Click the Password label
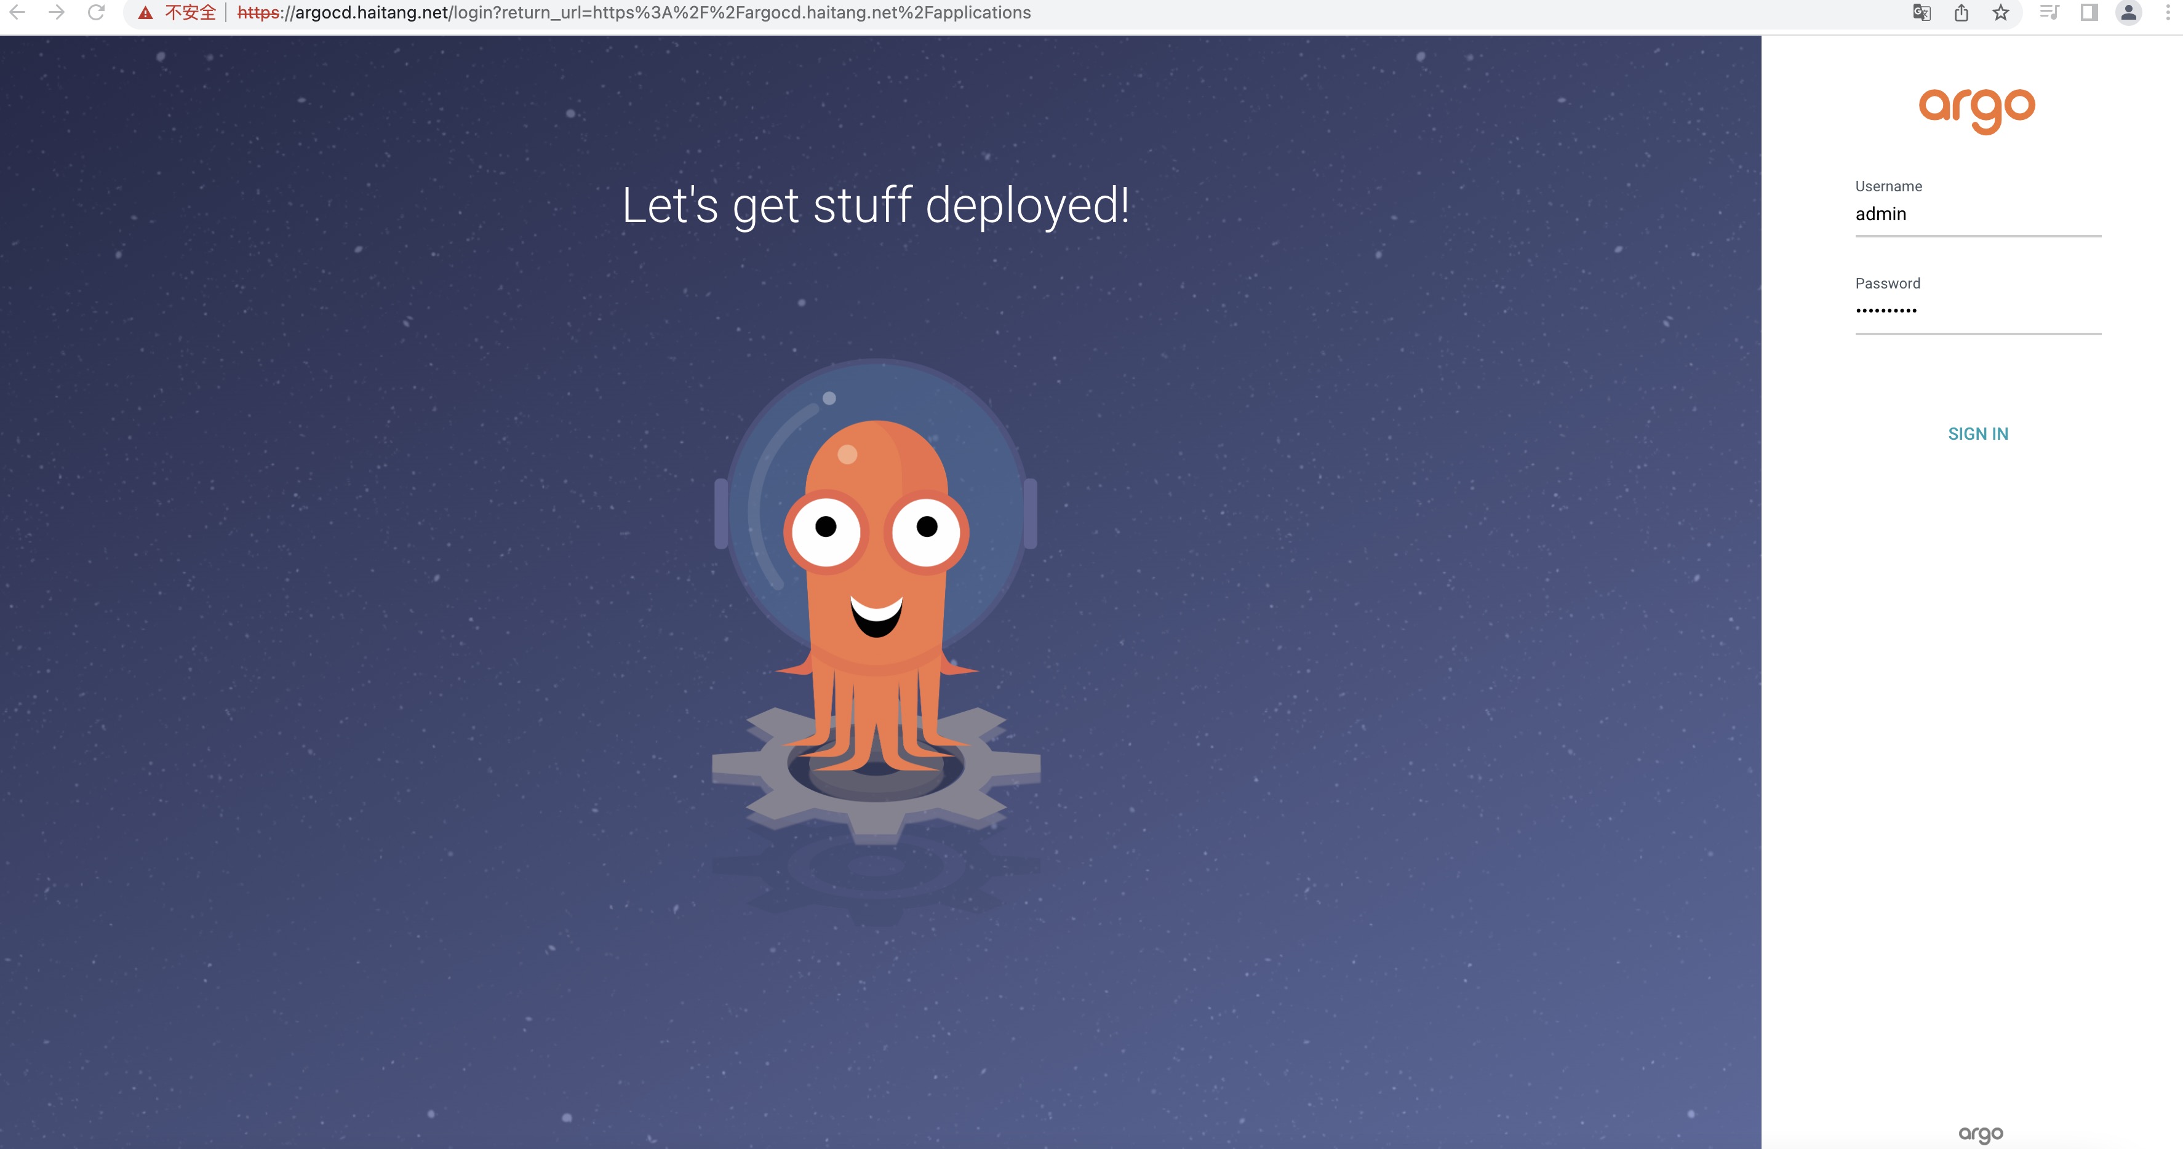 pyautogui.click(x=1887, y=284)
